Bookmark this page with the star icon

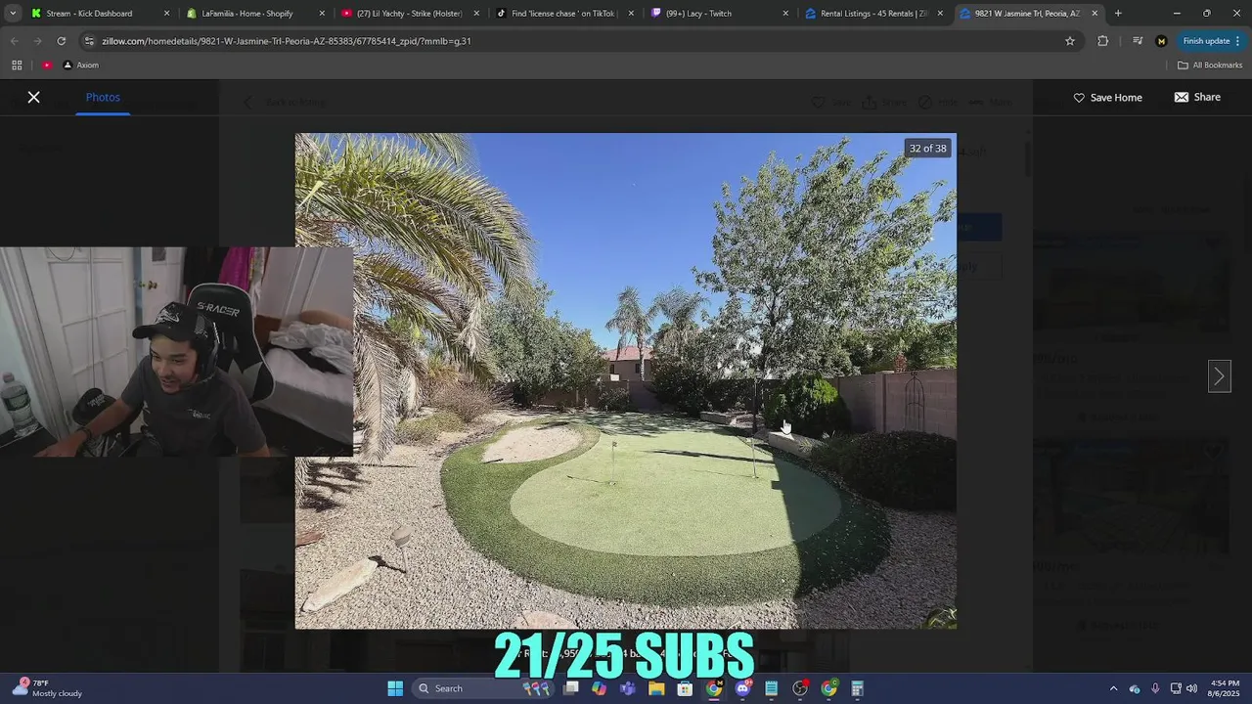click(1070, 41)
